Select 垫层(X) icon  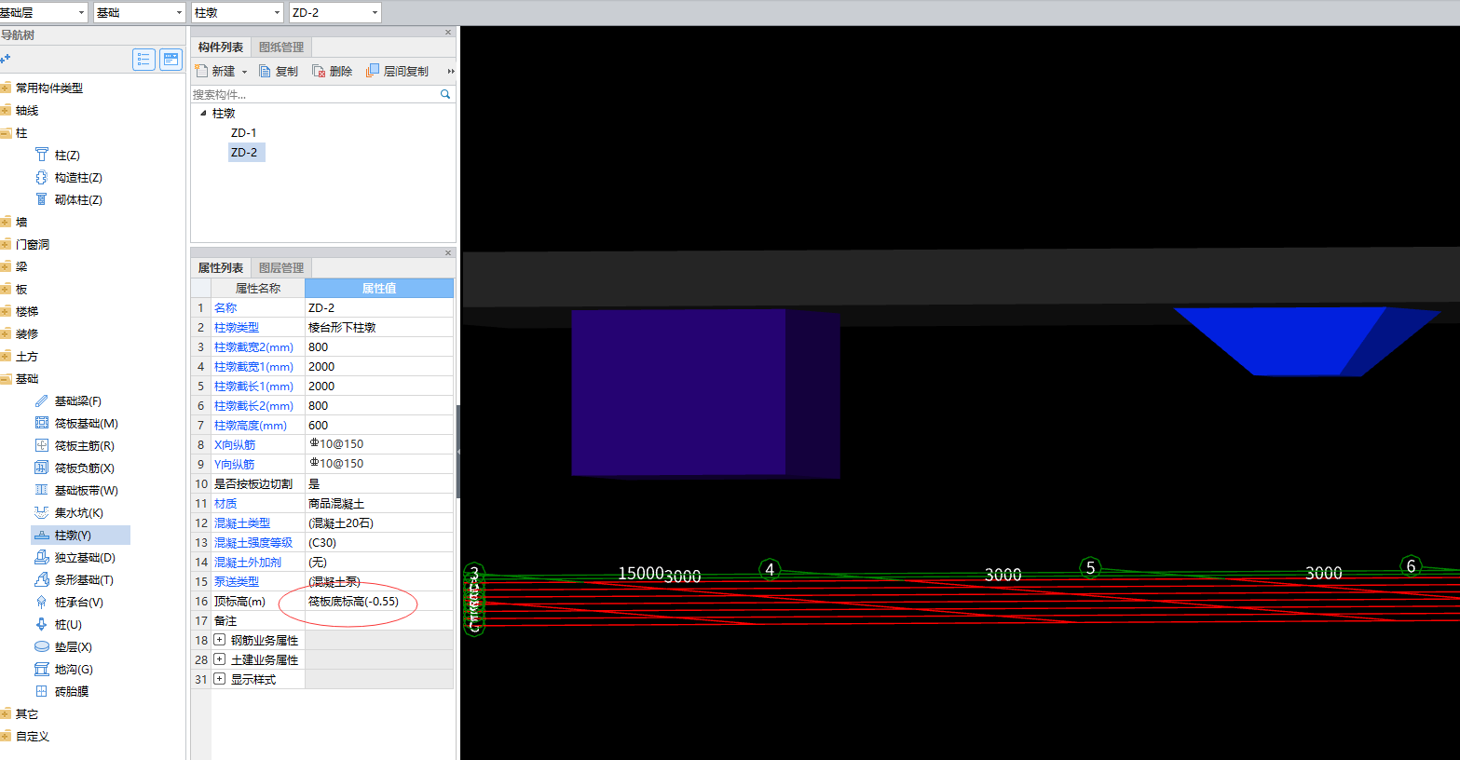tap(41, 646)
